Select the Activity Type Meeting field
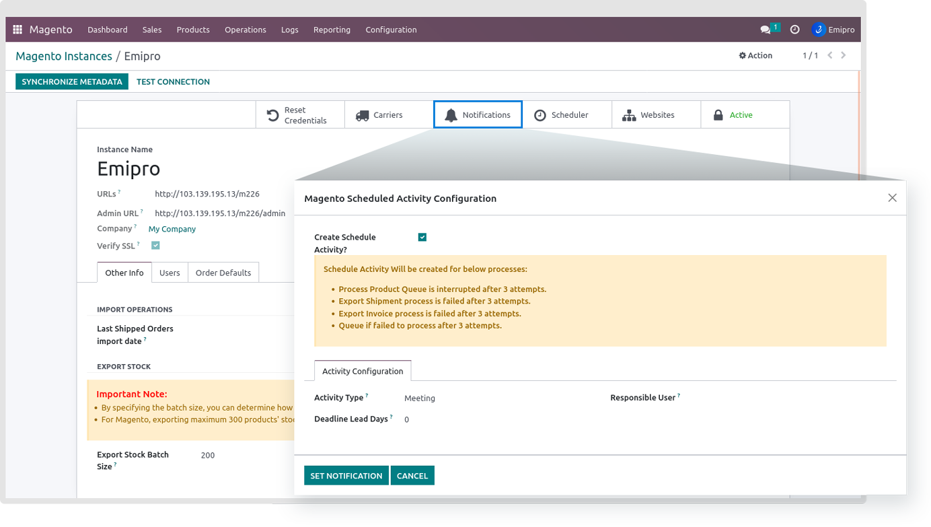The height and width of the screenshot is (527, 931). click(420, 398)
